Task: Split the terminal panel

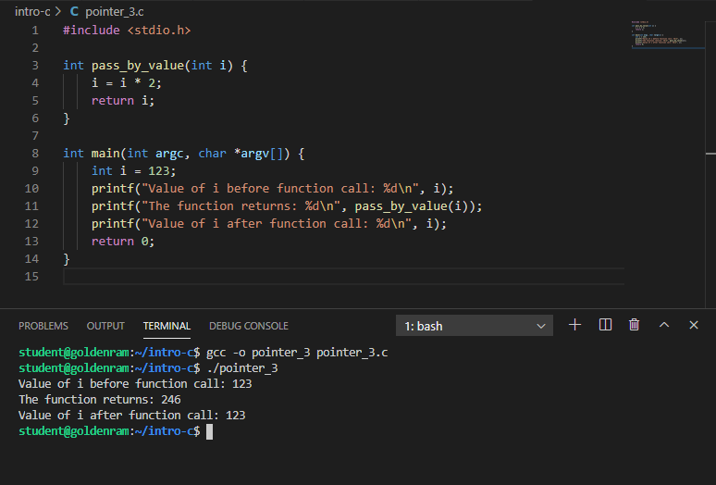Action: [x=605, y=325]
